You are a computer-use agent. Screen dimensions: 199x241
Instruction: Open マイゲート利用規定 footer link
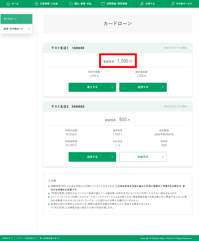point(26,238)
